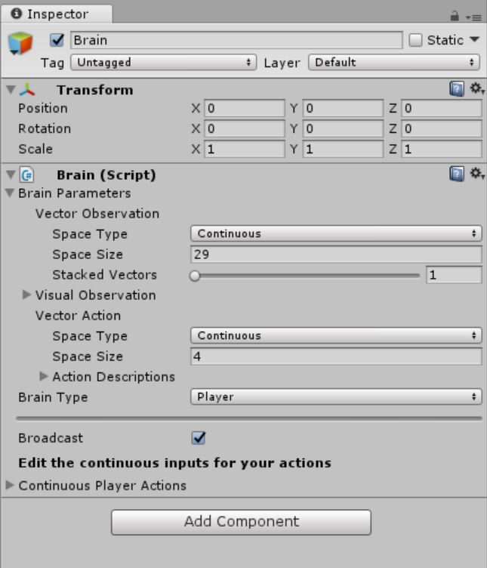Expand the Action Descriptions foldout

click(x=44, y=376)
